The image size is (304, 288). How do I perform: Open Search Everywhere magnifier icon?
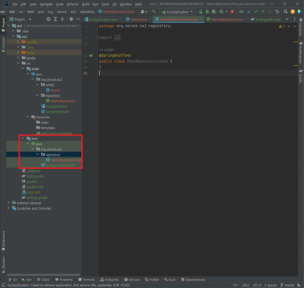click(285, 12)
